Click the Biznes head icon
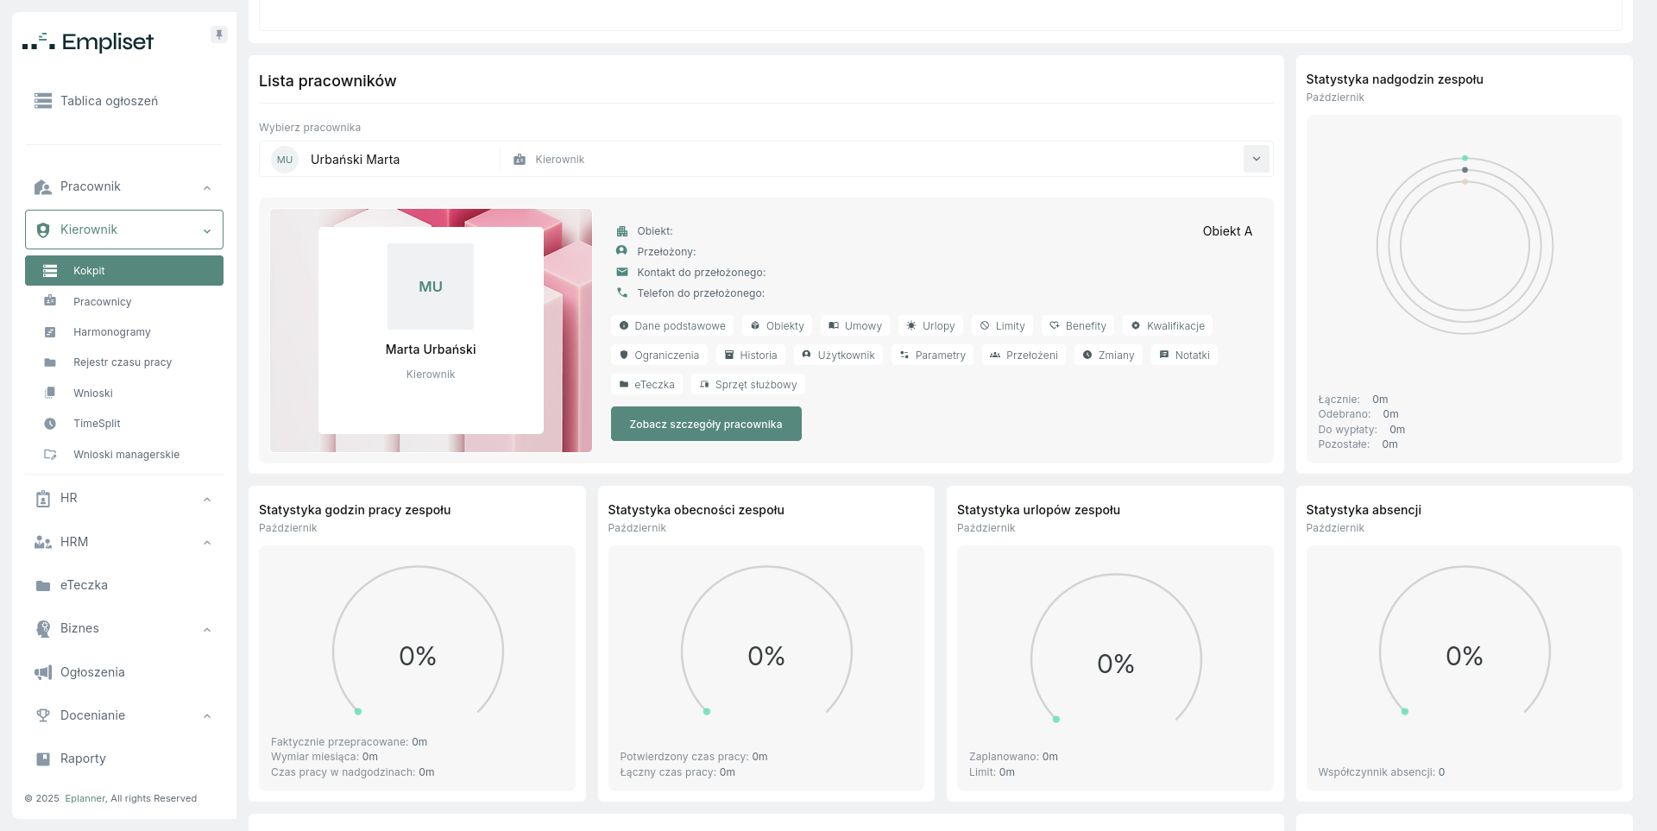Viewport: 1657px width, 831px height. (x=43, y=629)
